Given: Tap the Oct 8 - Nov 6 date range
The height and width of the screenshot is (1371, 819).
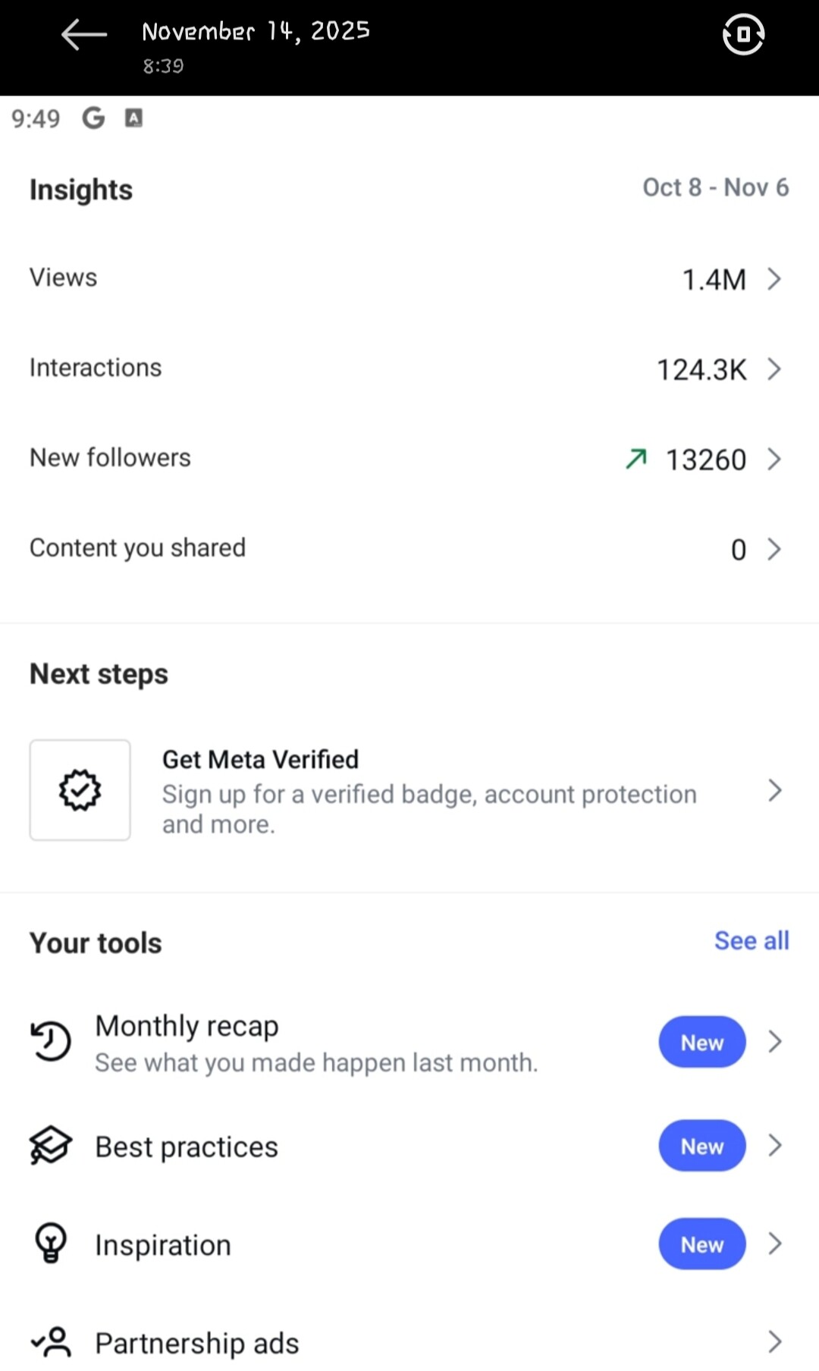Looking at the screenshot, I should click(x=715, y=187).
